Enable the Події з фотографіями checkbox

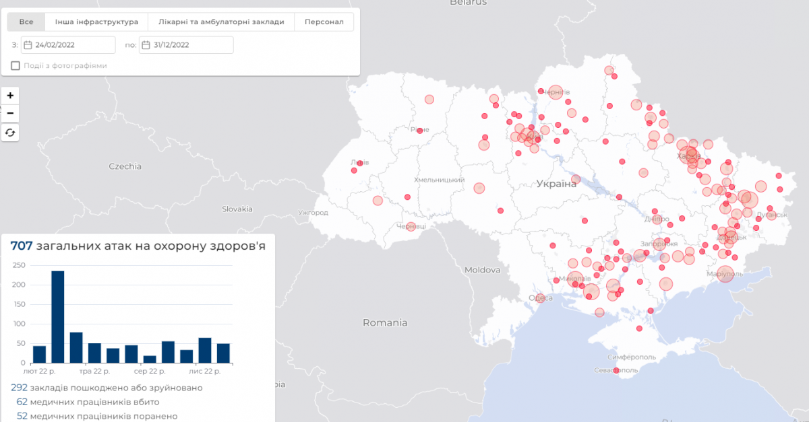tap(16, 65)
